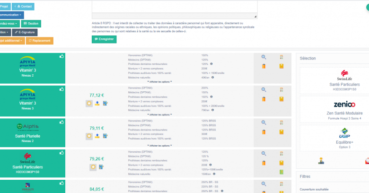Click orange clipboard icon in Vitamin'3 Niveau 3 row
Viewport: 369px width, 193px height.
(264, 98)
